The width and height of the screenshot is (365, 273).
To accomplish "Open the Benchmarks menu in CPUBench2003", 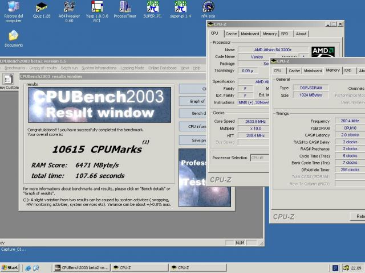I will pos(15,68).
